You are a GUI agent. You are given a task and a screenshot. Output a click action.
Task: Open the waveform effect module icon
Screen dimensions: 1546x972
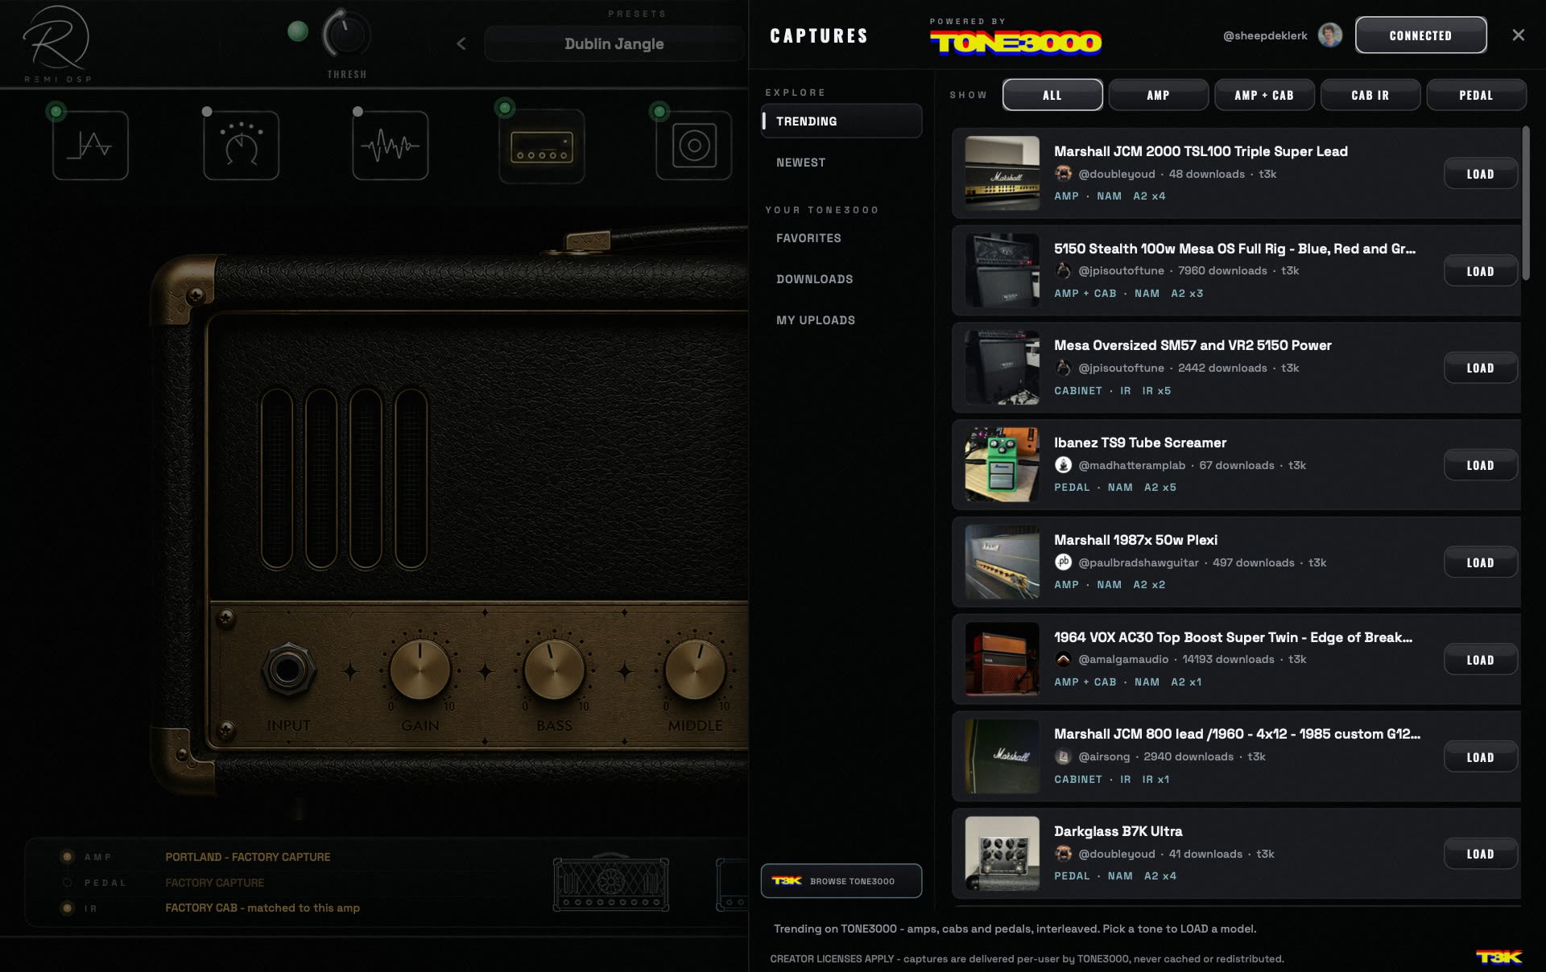point(390,146)
